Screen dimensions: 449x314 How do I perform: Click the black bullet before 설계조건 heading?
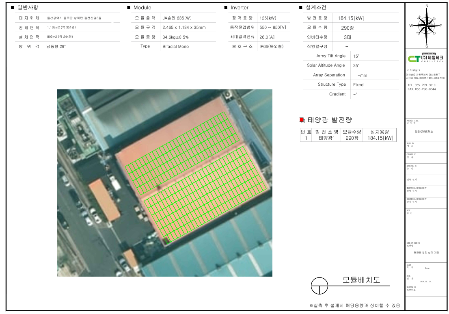point(301,7)
